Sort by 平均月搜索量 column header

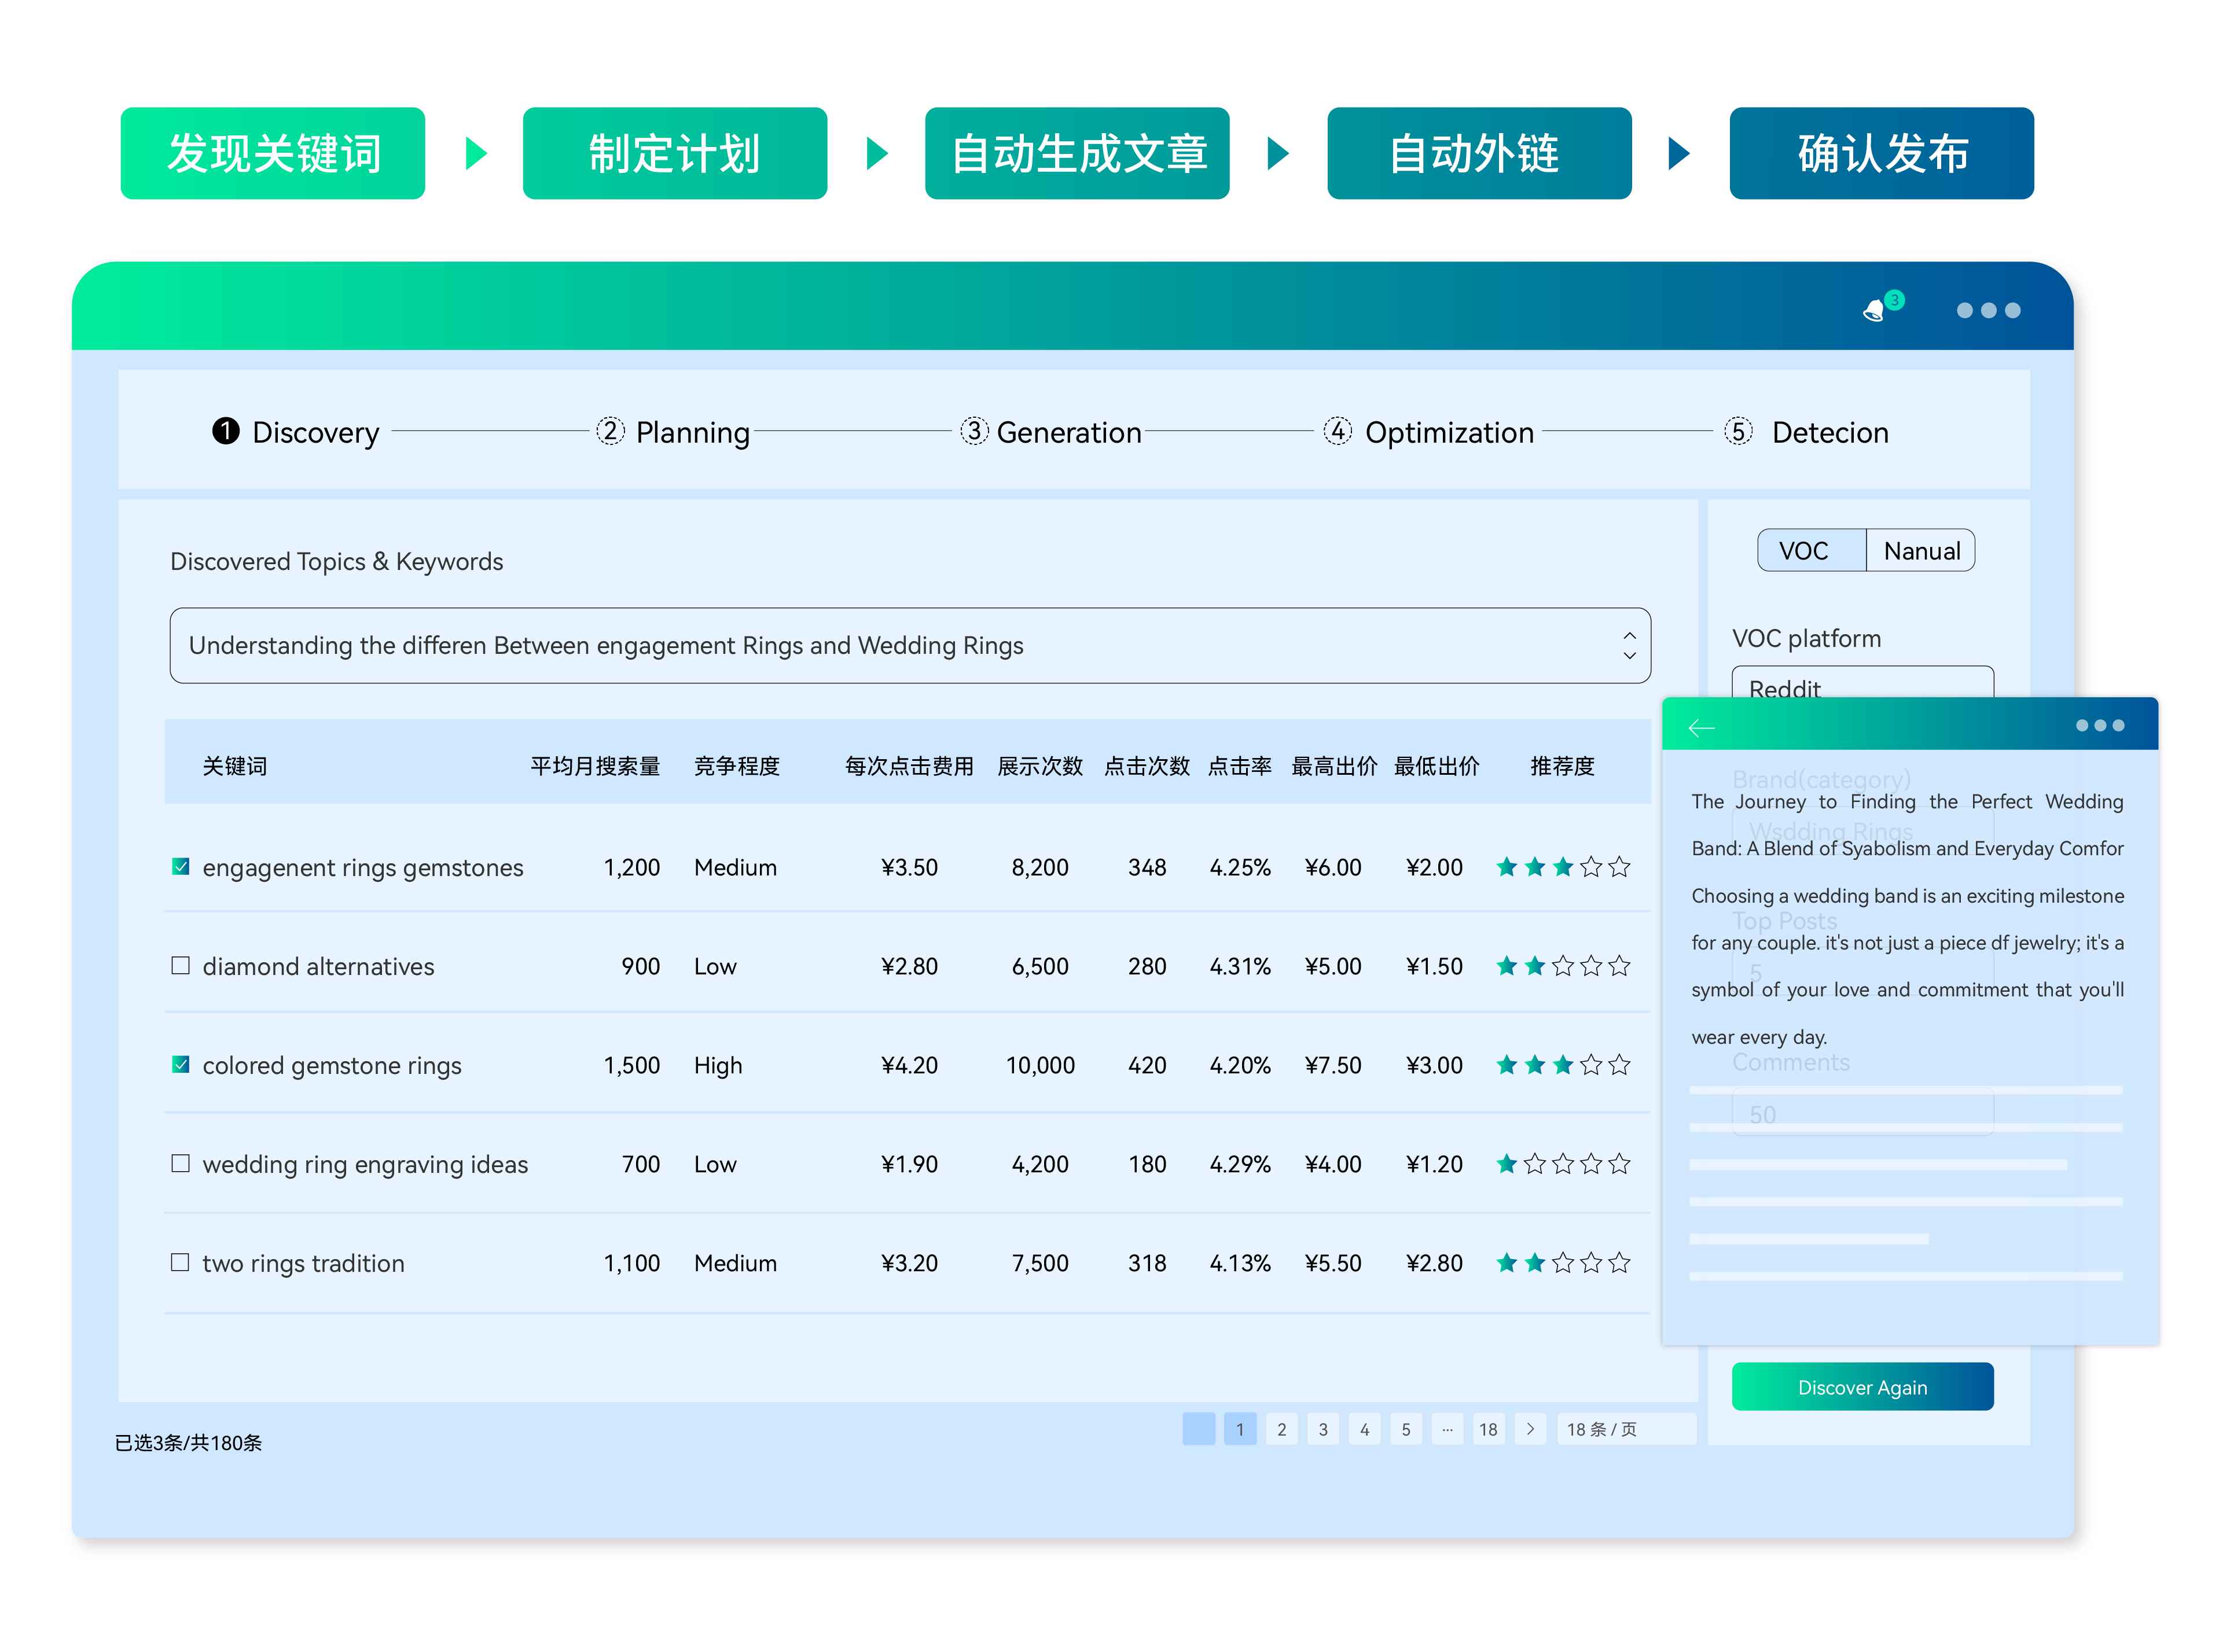(595, 766)
